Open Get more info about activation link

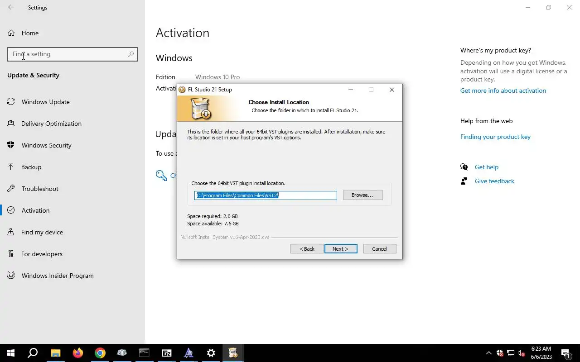(x=503, y=90)
